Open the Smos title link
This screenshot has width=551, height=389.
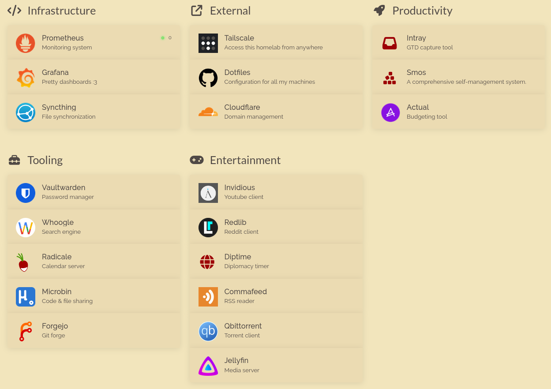[x=416, y=72]
